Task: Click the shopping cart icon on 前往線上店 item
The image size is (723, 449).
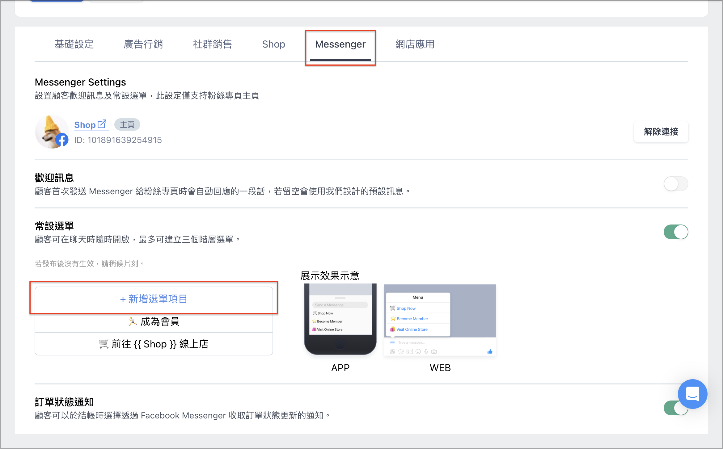Action: pyautogui.click(x=103, y=344)
